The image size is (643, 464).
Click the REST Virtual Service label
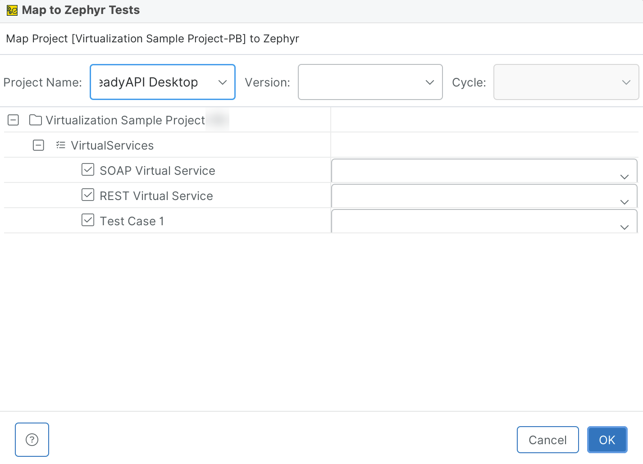[x=156, y=196]
